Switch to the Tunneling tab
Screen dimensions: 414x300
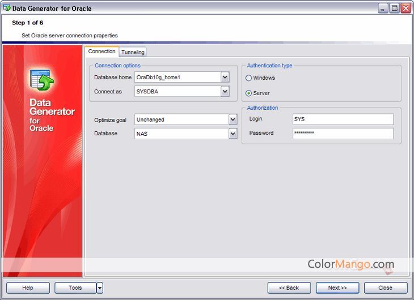pyautogui.click(x=133, y=52)
